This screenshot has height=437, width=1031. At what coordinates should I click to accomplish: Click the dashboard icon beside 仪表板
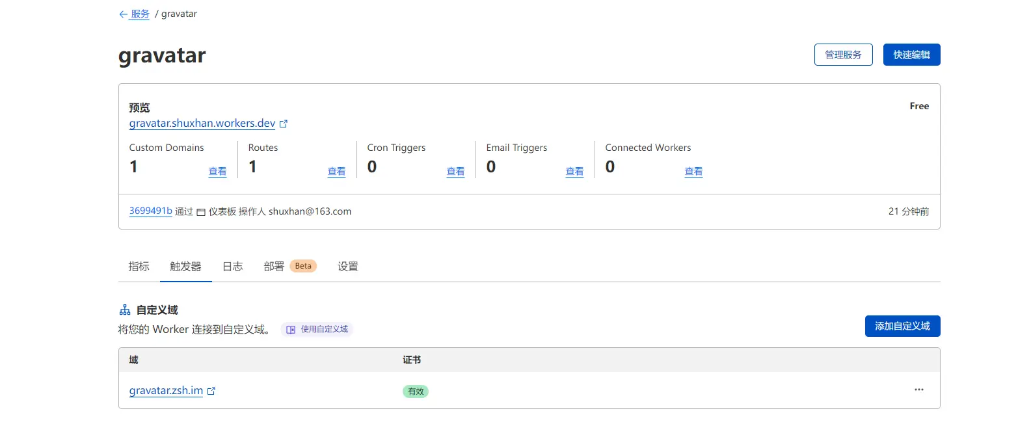(x=201, y=212)
